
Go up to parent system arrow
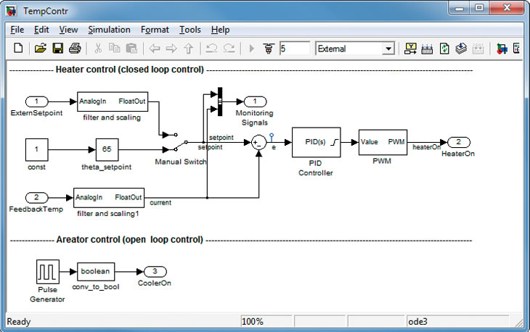tap(189, 49)
